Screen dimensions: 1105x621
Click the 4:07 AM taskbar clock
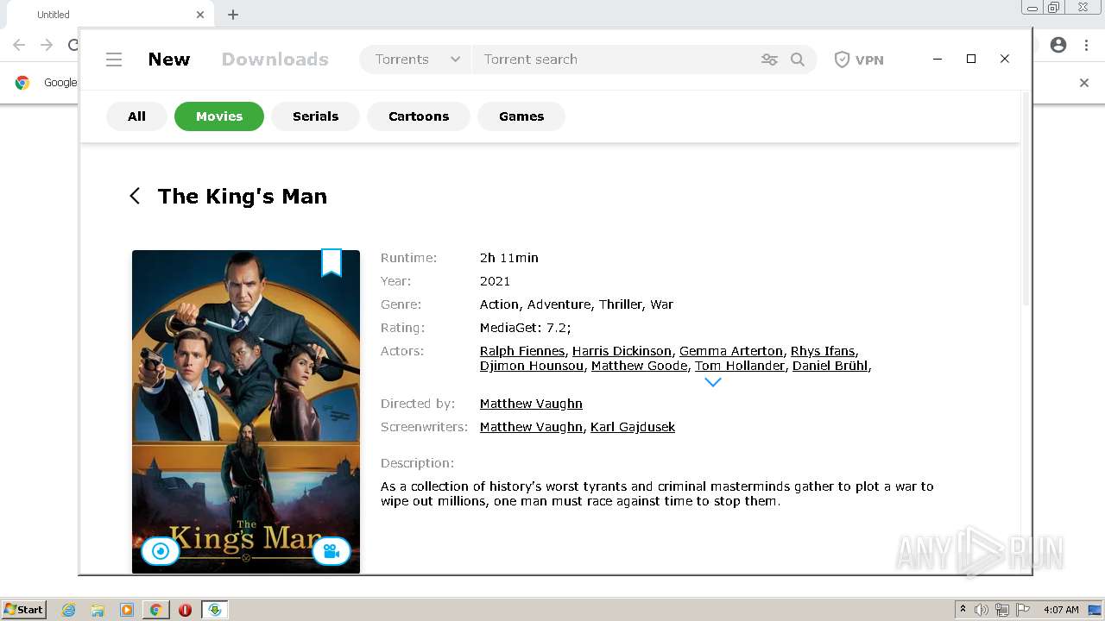[x=1061, y=610]
